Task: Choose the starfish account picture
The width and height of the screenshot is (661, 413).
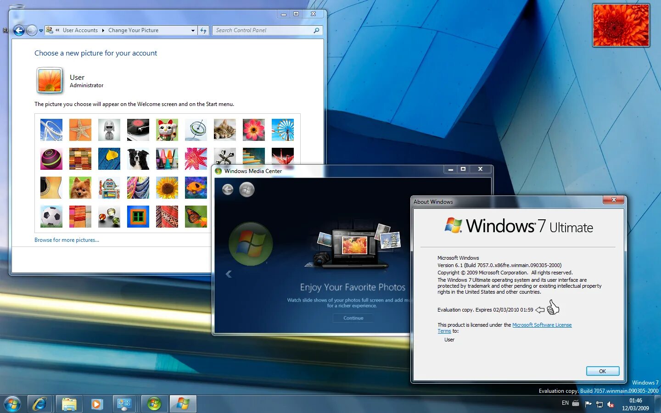Action: coord(80,130)
